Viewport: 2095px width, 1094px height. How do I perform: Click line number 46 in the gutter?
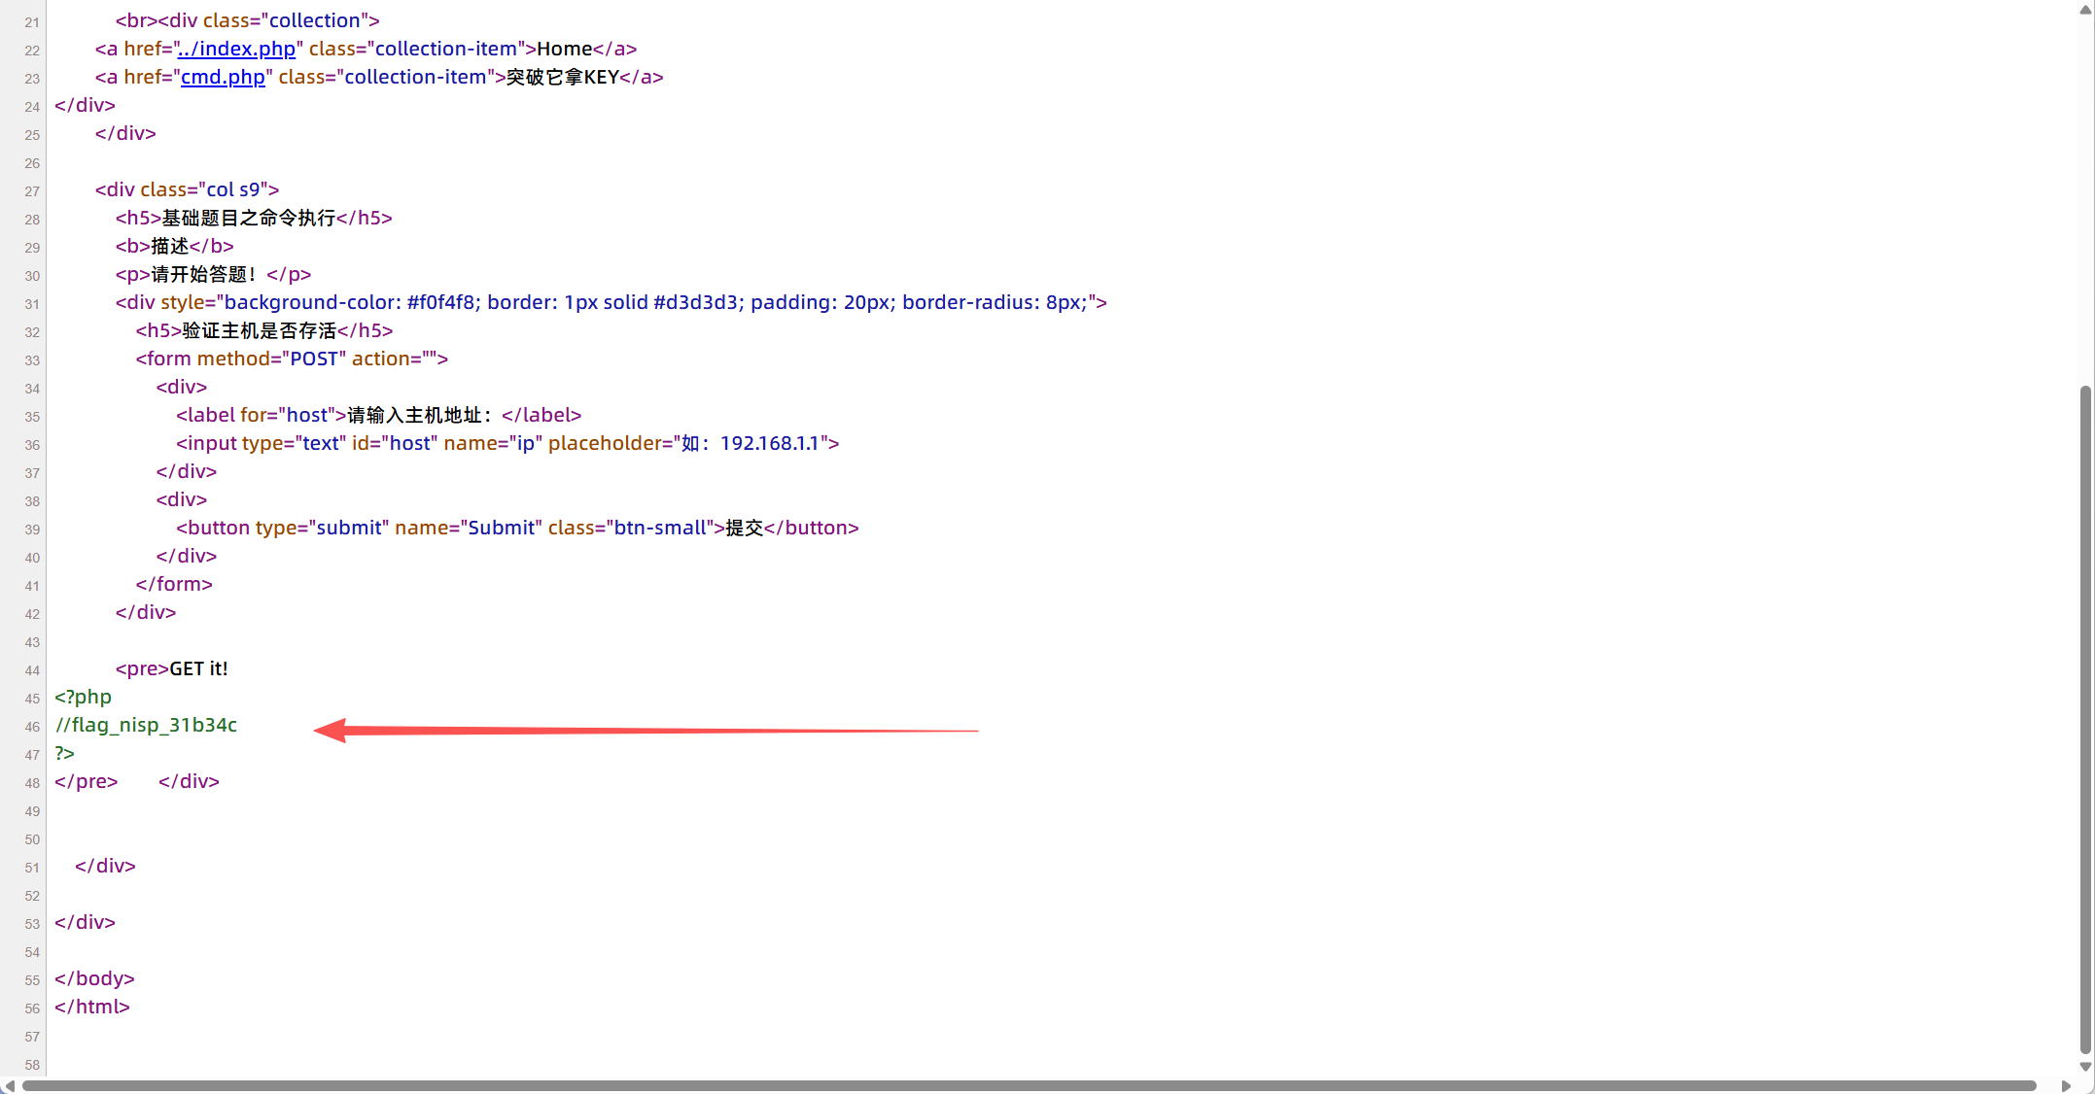pos(32,727)
